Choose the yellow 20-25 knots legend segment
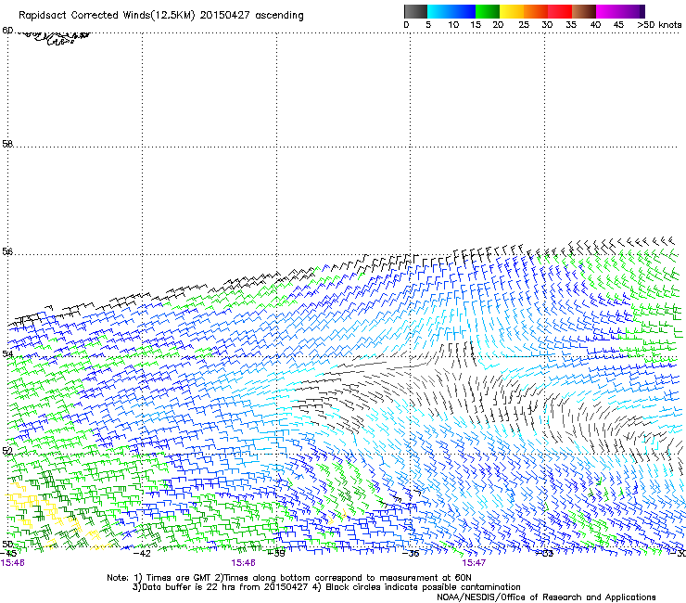This screenshot has height=603, width=686. tap(512, 11)
